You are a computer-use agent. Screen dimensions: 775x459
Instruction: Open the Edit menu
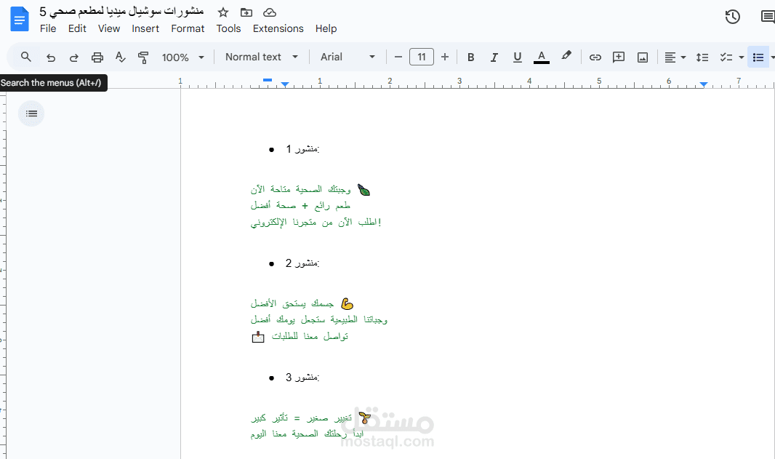[x=77, y=28]
